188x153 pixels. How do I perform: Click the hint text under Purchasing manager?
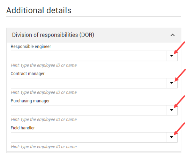(x=44, y=120)
